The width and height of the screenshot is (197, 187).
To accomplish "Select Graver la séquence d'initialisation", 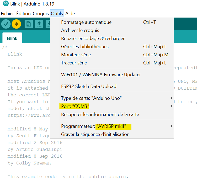I will point(112,134).
